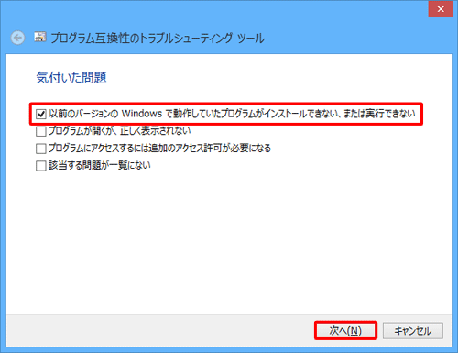The image size is (458, 353).
Task: Check プログラムが開くが、正しく表示されない option
Action: 41,131
